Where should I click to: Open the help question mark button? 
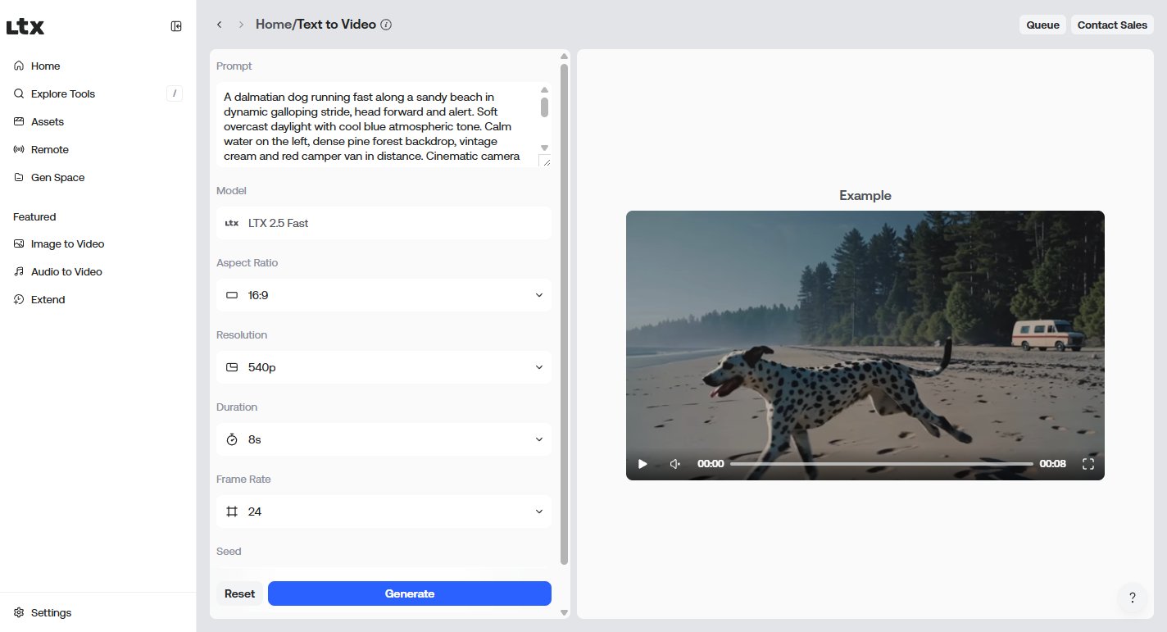[x=1133, y=598]
